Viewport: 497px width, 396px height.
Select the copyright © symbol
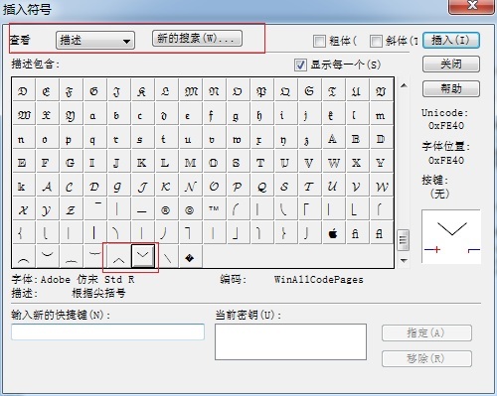click(189, 210)
